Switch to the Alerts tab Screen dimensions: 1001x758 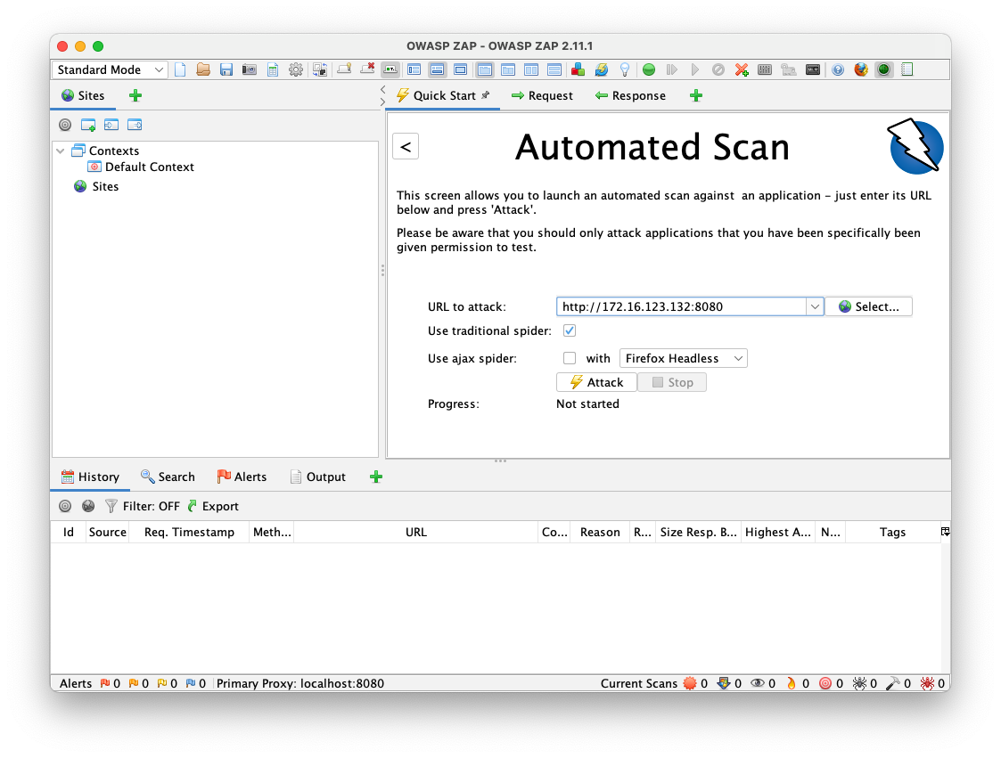tap(242, 477)
